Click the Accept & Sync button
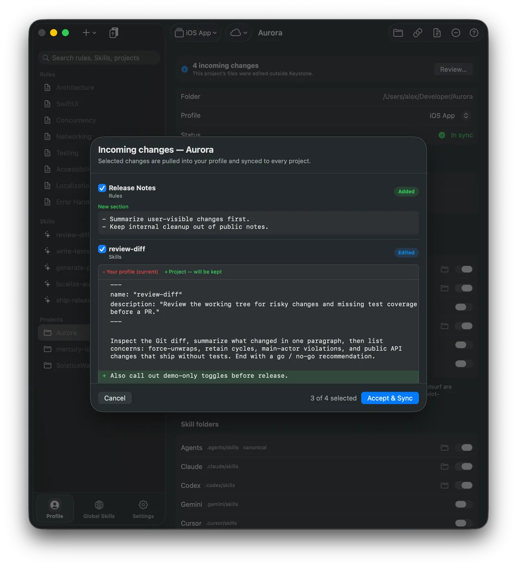This screenshot has height=567, width=517. (390, 398)
